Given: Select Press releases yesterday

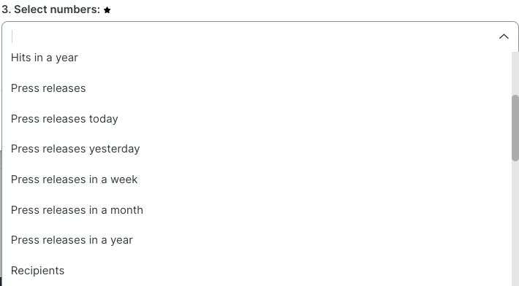Looking at the screenshot, I should pos(257,149).
